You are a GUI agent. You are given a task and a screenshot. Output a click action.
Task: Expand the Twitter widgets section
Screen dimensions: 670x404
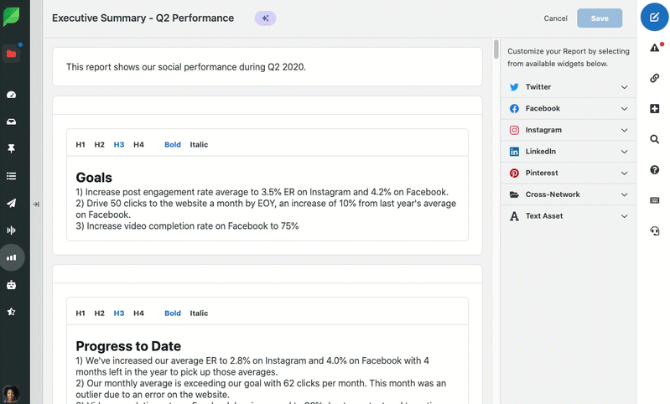pyautogui.click(x=569, y=87)
